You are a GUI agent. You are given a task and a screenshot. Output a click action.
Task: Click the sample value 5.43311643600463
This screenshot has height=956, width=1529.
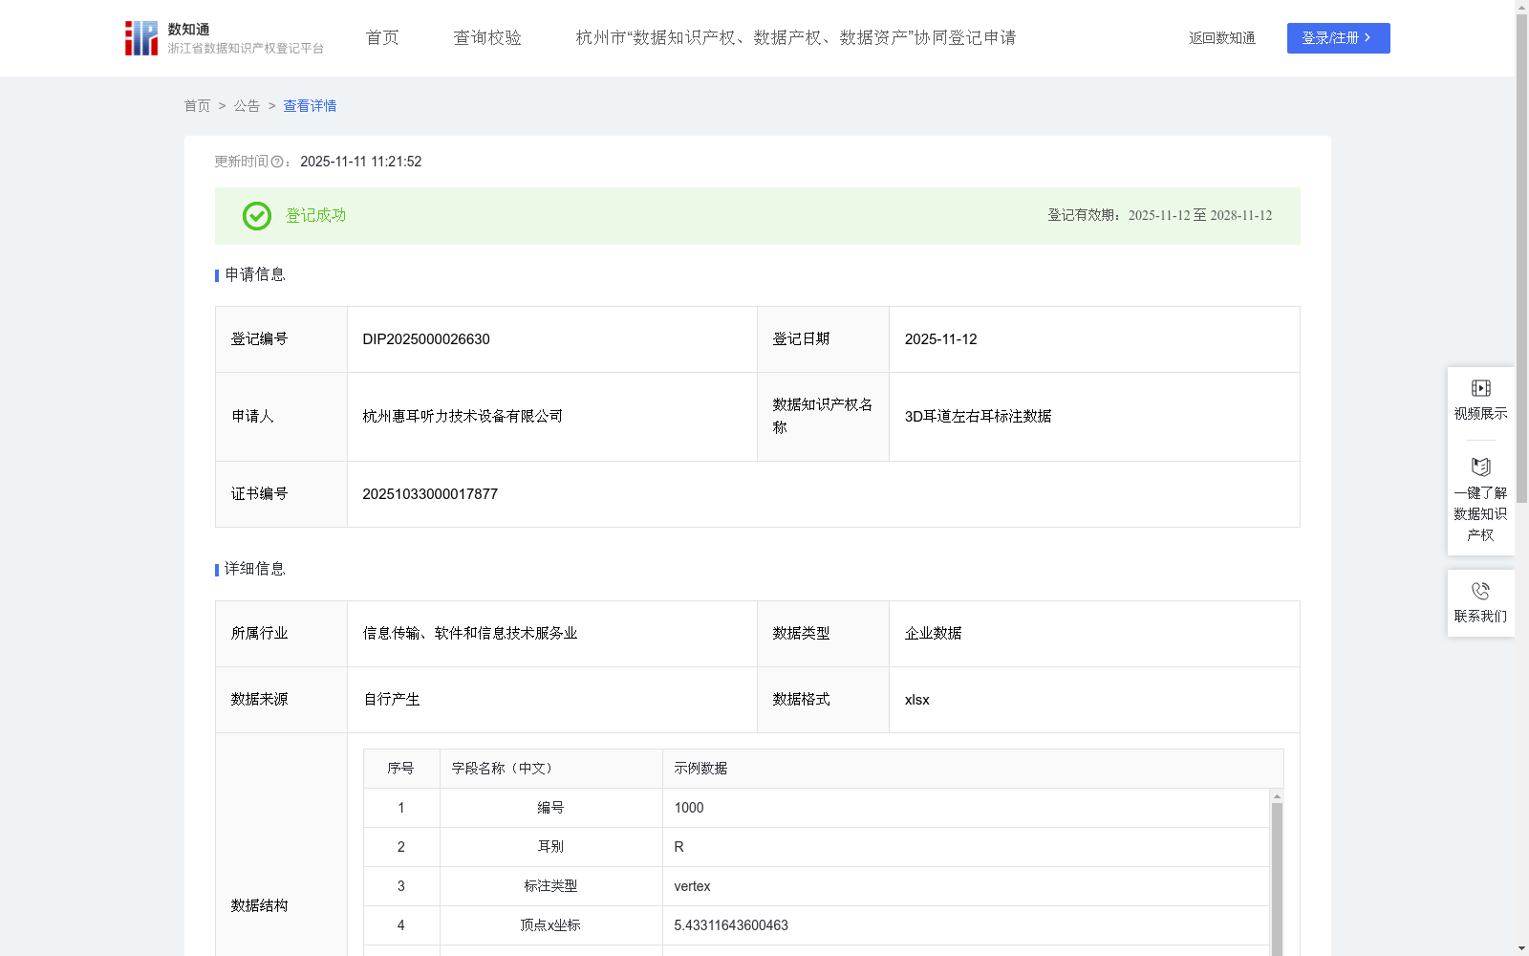(731, 925)
